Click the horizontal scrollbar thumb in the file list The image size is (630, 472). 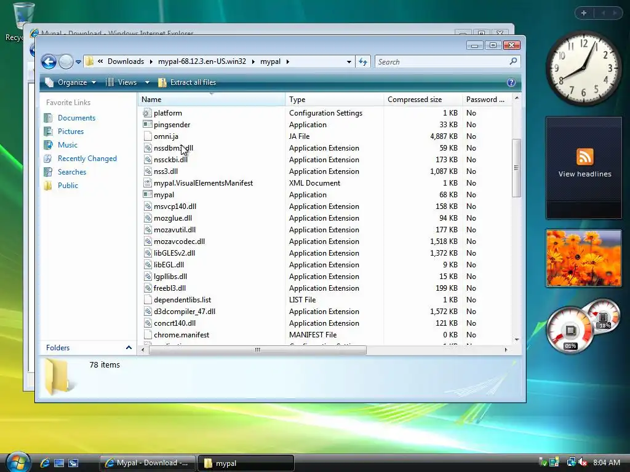(258, 350)
